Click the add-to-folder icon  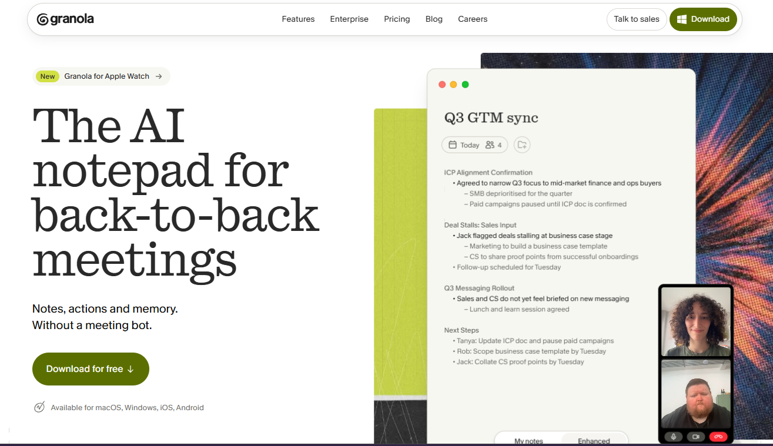tap(522, 145)
